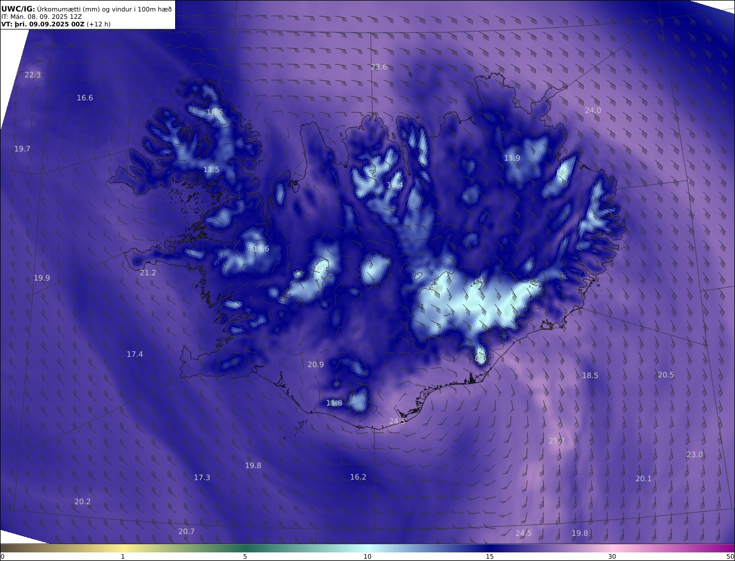
Task: Select the 'VT: þri. 09.09.2025 00Z' line
Action: pos(43,24)
